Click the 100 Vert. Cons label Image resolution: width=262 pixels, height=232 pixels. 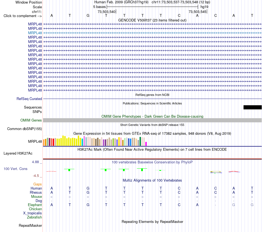pyautogui.click(x=15, y=169)
